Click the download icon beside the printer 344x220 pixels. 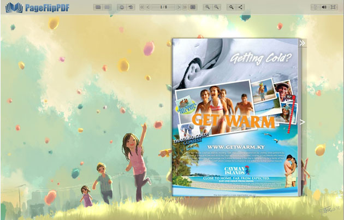click(131, 7)
